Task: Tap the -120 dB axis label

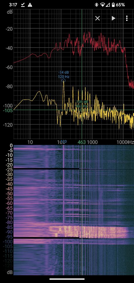Action: [8, 124]
